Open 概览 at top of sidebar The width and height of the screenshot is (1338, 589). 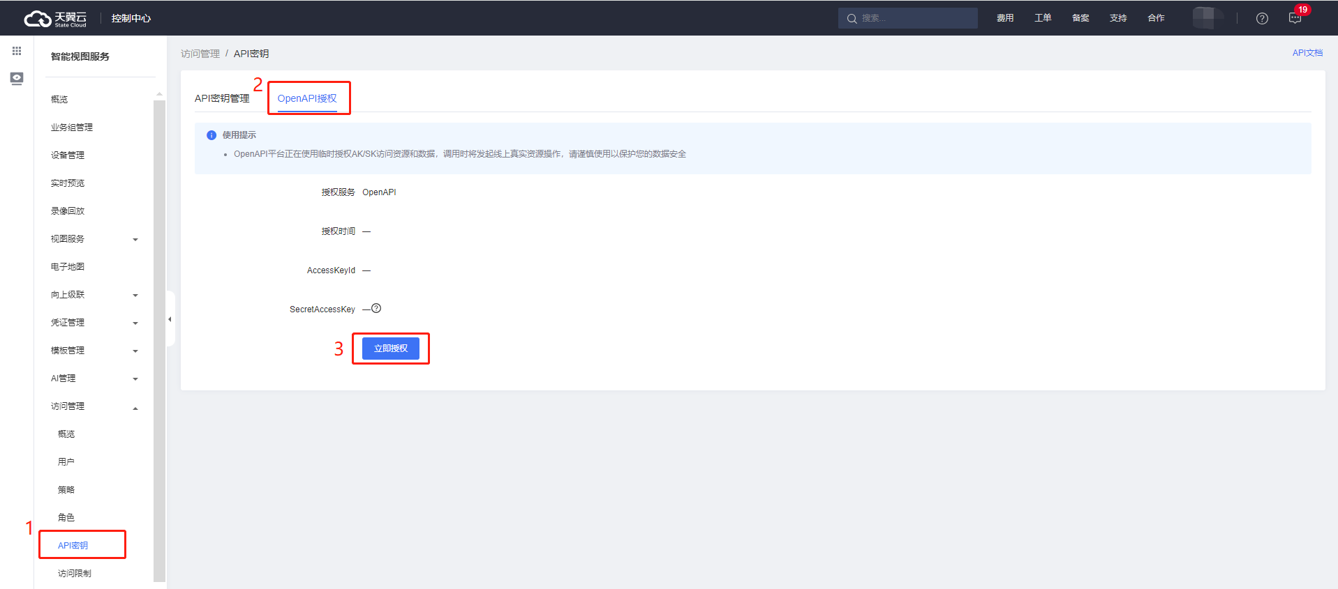(59, 100)
